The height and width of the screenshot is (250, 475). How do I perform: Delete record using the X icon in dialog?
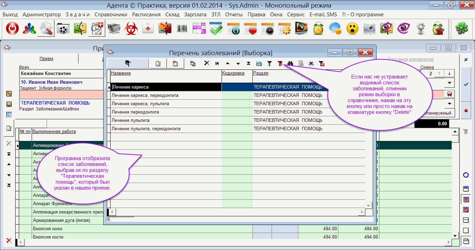207,64
